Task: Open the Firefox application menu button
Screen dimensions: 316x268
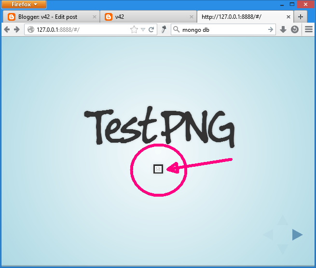Action: click(25, 5)
